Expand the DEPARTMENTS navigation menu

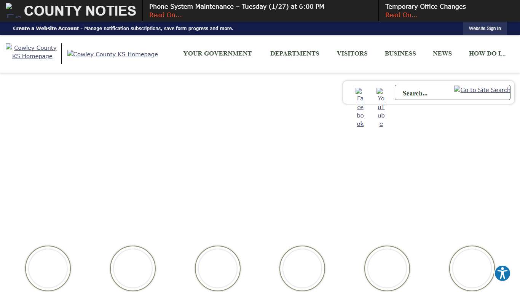click(x=295, y=54)
